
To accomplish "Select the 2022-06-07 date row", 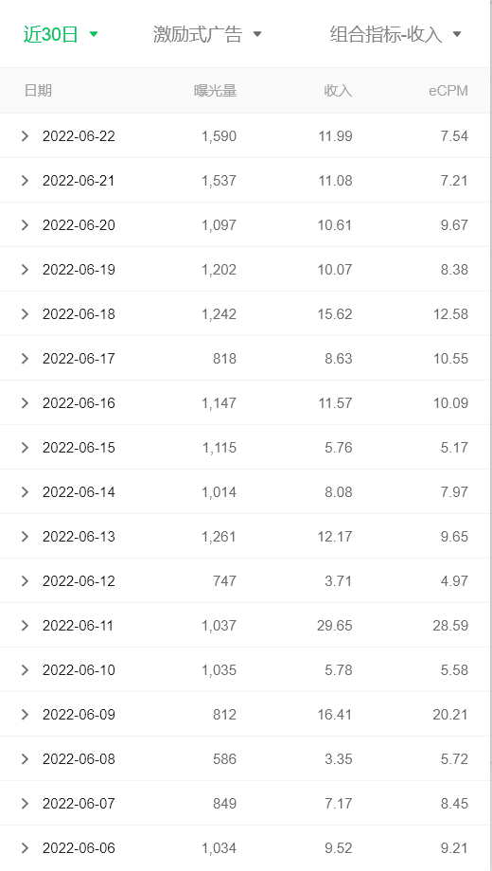I will click(x=245, y=803).
